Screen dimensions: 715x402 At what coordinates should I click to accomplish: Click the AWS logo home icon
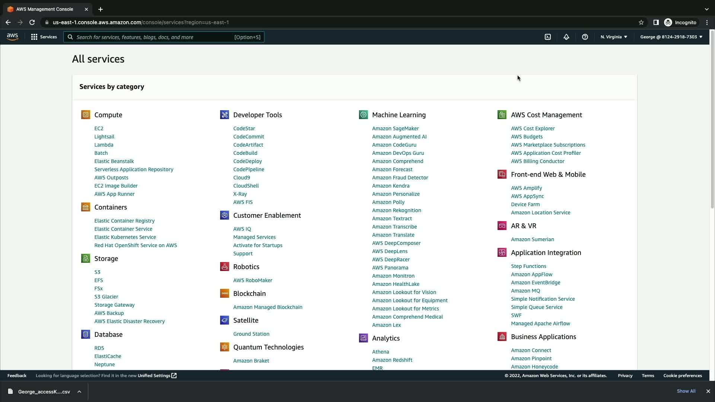(12, 36)
